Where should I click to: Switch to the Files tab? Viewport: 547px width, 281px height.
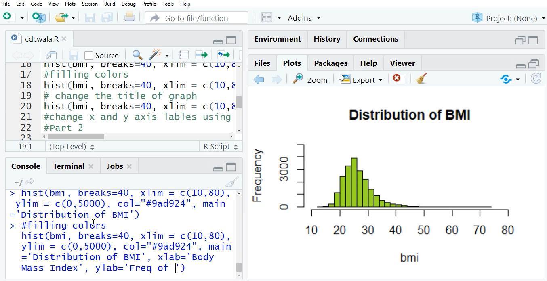[262, 63]
